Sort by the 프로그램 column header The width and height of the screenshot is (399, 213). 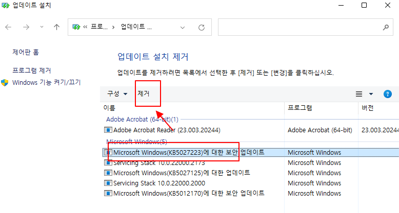tap(300, 108)
